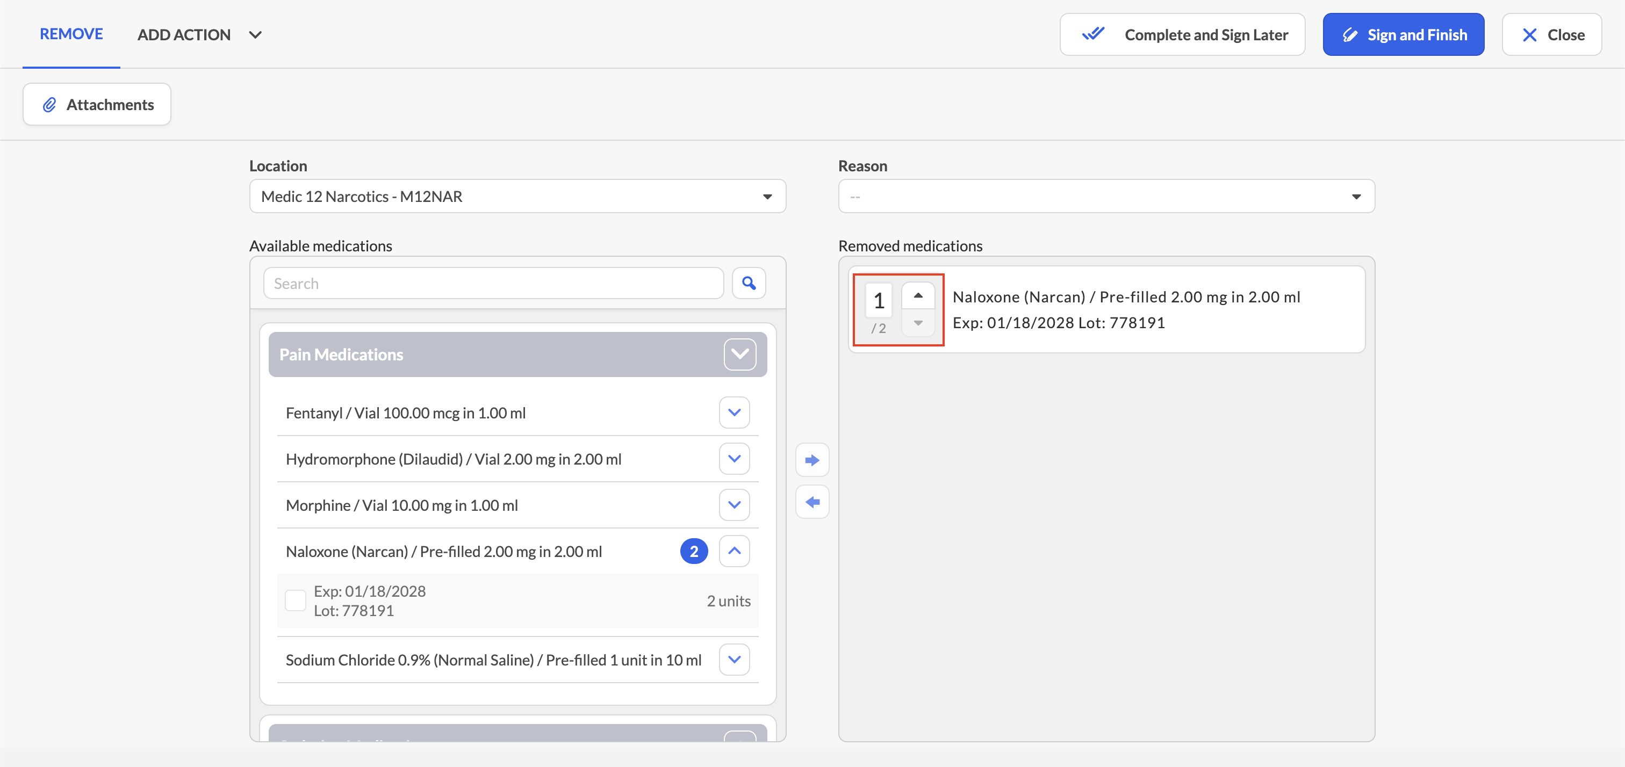This screenshot has width=1625, height=767.
Task: Open the Reason dropdown
Action: click(x=1106, y=196)
